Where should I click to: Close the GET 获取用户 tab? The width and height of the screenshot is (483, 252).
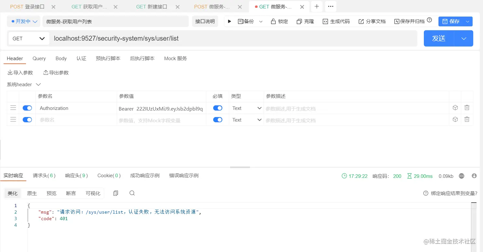[x=116, y=7]
